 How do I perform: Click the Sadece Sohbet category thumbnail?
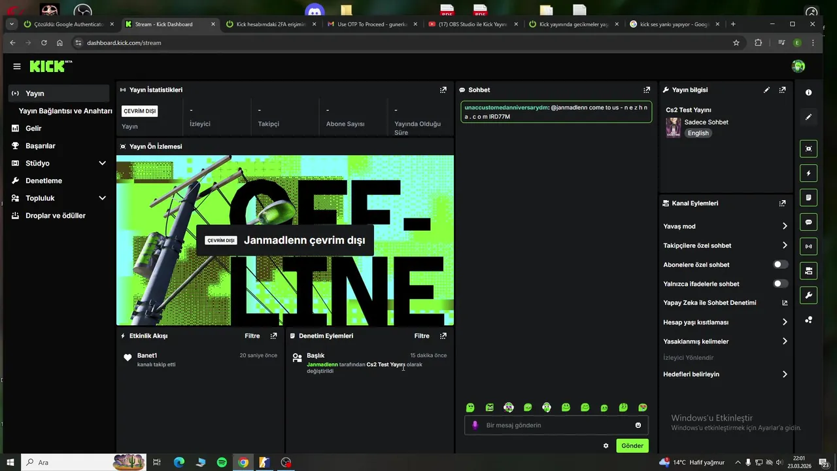pyautogui.click(x=673, y=128)
